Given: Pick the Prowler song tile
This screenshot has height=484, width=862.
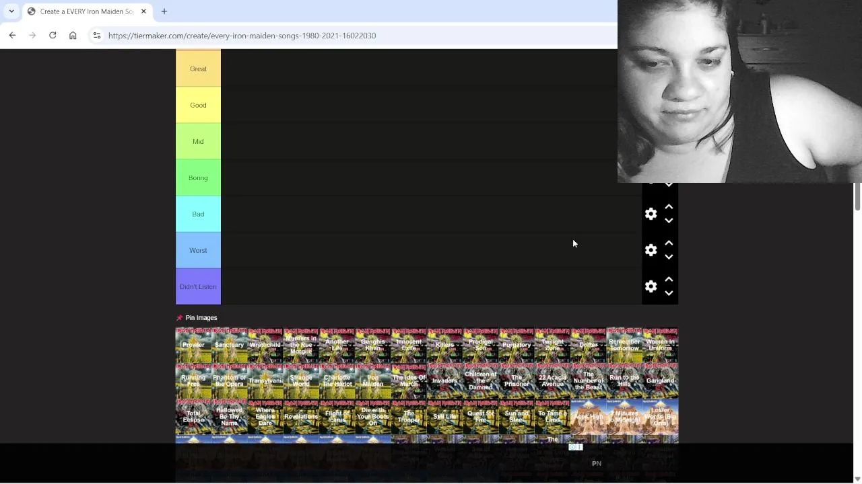Looking at the screenshot, I should [193, 346].
